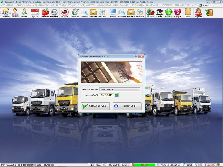Screen dimensions: 223x167
Task: Open the RELATÓRIOS menu
Action: pyautogui.click(x=152, y=5)
